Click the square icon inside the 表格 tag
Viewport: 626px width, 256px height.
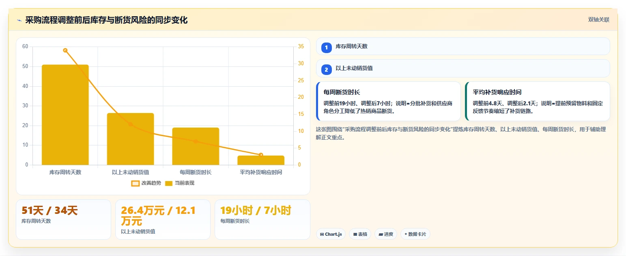(x=355, y=234)
